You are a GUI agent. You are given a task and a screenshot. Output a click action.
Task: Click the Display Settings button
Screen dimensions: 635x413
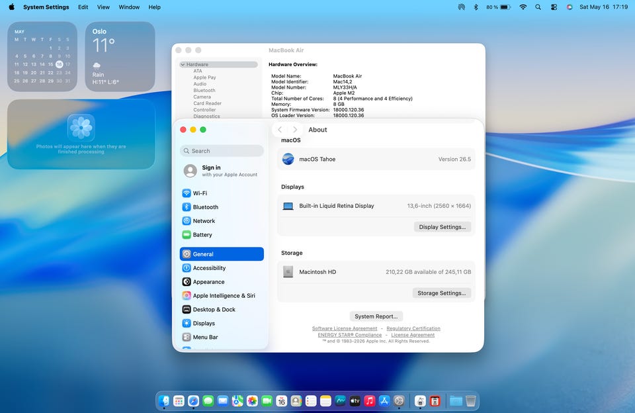point(443,227)
